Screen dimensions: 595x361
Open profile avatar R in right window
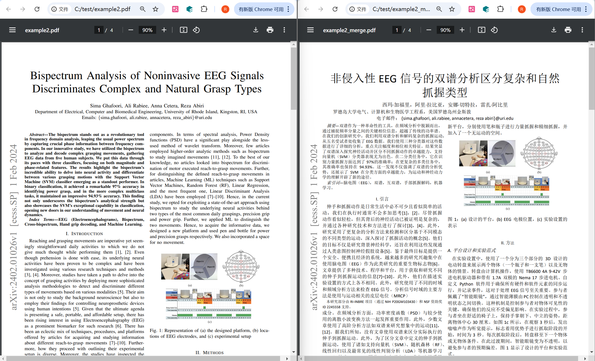pos(522,9)
